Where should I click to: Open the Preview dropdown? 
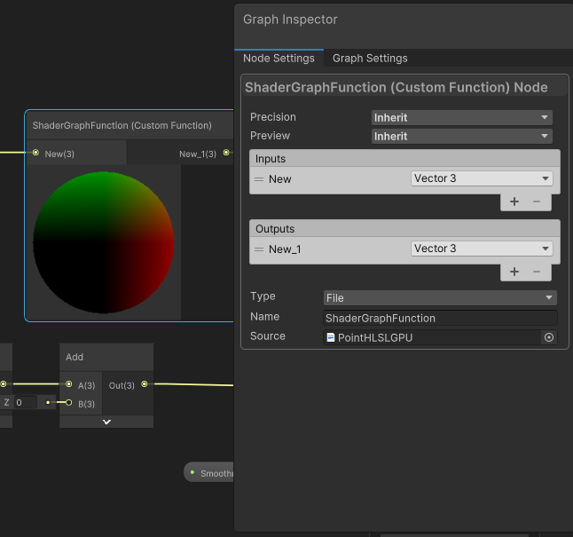point(461,136)
